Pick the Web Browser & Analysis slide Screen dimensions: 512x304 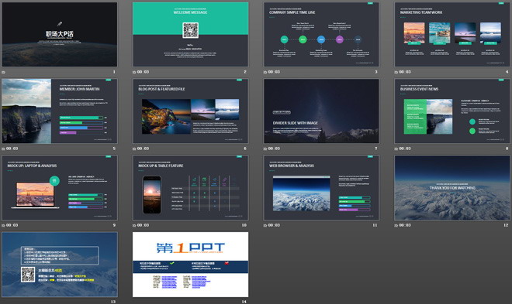pos(321,188)
